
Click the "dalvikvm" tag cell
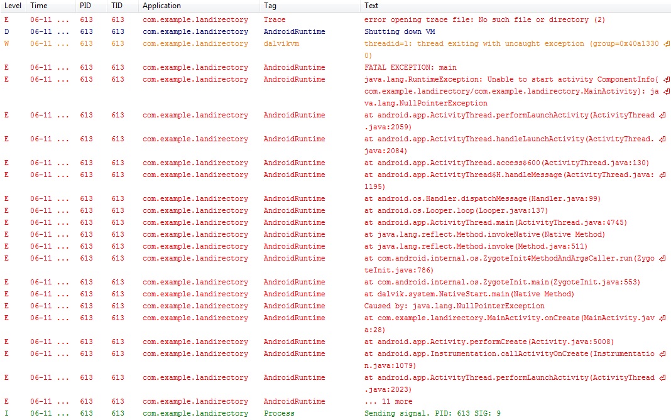pos(281,43)
